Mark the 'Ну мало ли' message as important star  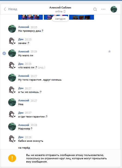[x=109, y=52]
